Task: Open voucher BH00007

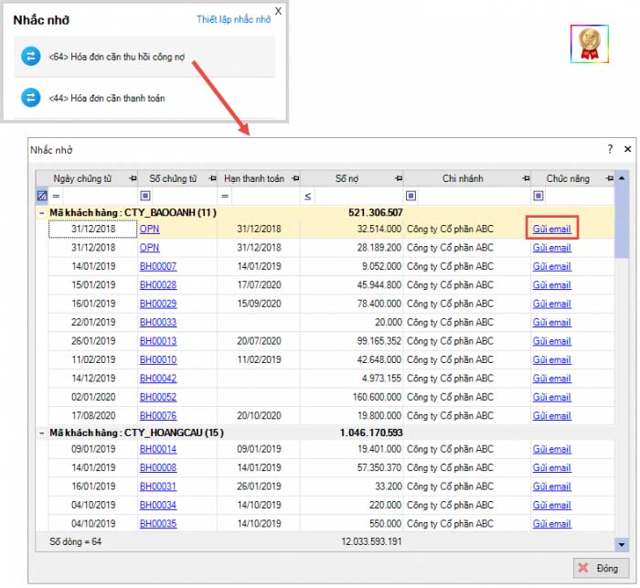Action: tap(158, 267)
